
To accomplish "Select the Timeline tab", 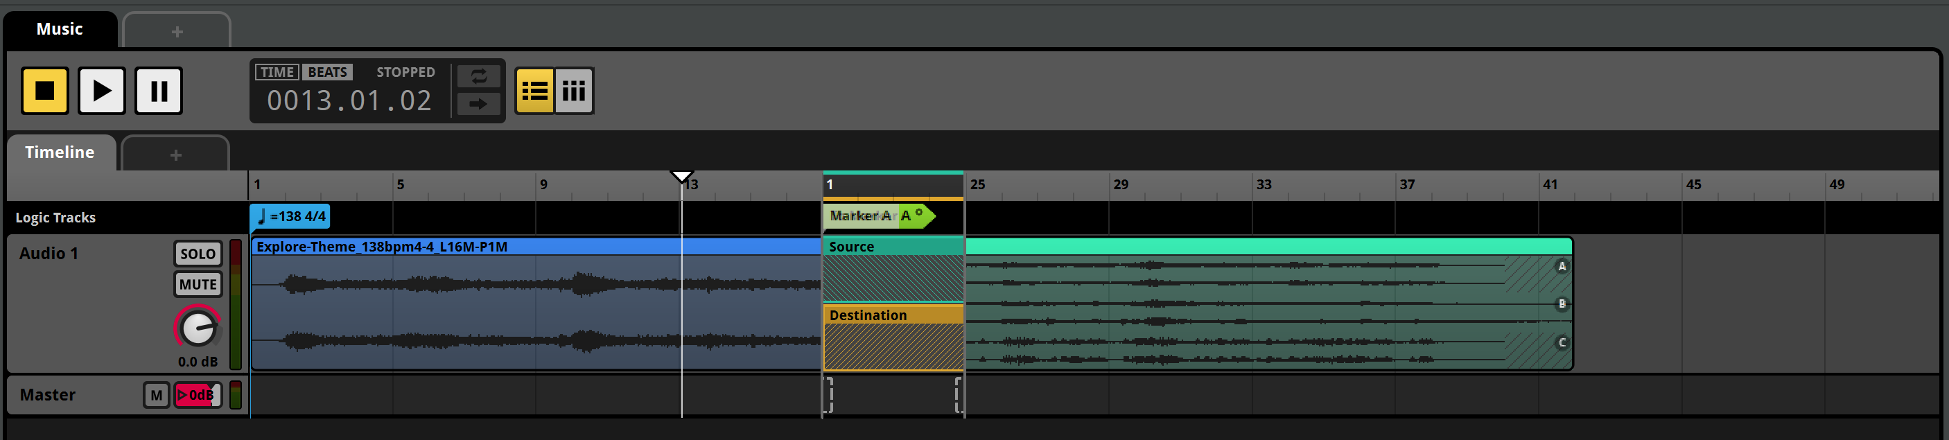I will point(60,152).
